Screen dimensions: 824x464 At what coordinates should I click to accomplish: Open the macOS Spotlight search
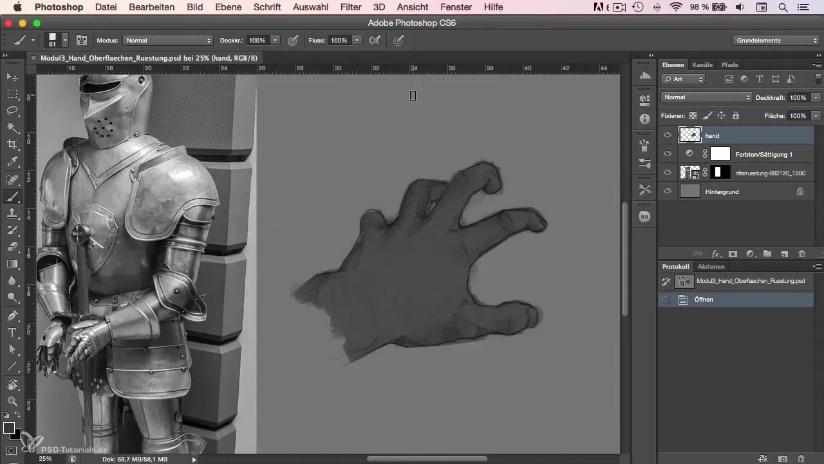pos(783,7)
